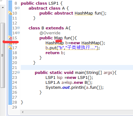Click the horizontal scrollbar left arrow
Viewport: 133px width, 116px height.
point(23,112)
